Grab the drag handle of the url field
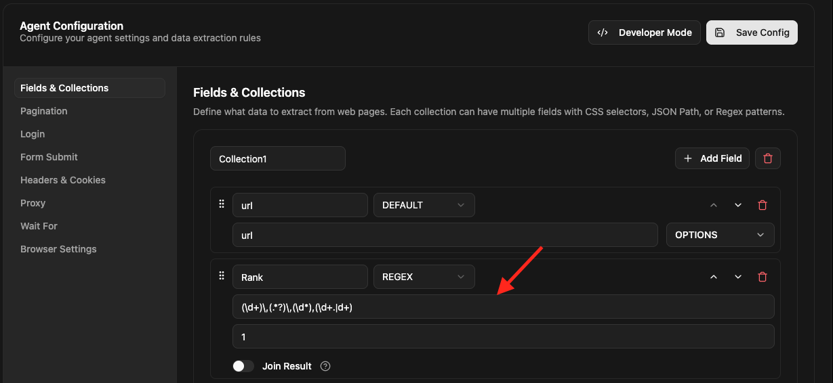This screenshot has height=383, width=833. 221,204
